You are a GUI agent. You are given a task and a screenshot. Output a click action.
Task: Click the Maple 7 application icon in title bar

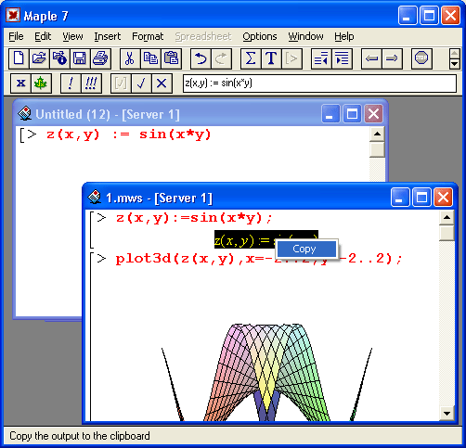click(13, 15)
